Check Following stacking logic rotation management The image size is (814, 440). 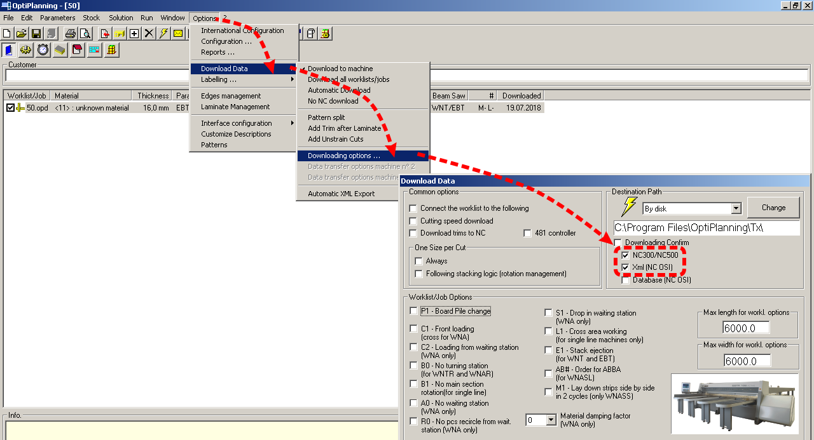[x=418, y=274]
